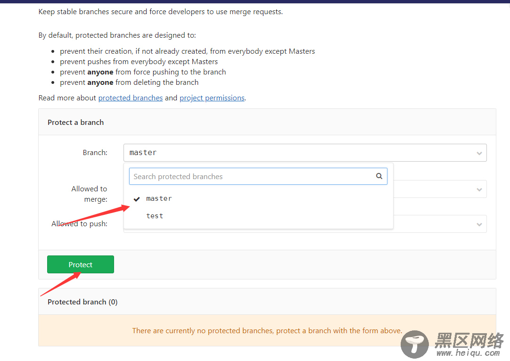Image resolution: width=510 pixels, height=361 pixels.
Task: Click the Branch: field label
Action: pos(95,153)
